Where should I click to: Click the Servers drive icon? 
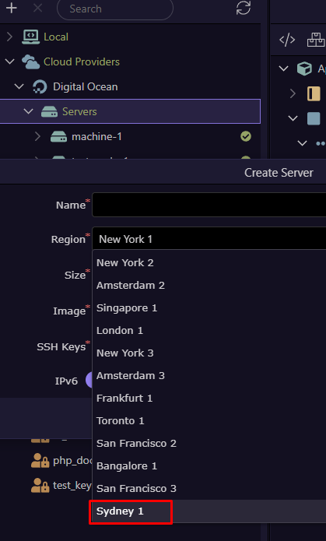(x=49, y=111)
